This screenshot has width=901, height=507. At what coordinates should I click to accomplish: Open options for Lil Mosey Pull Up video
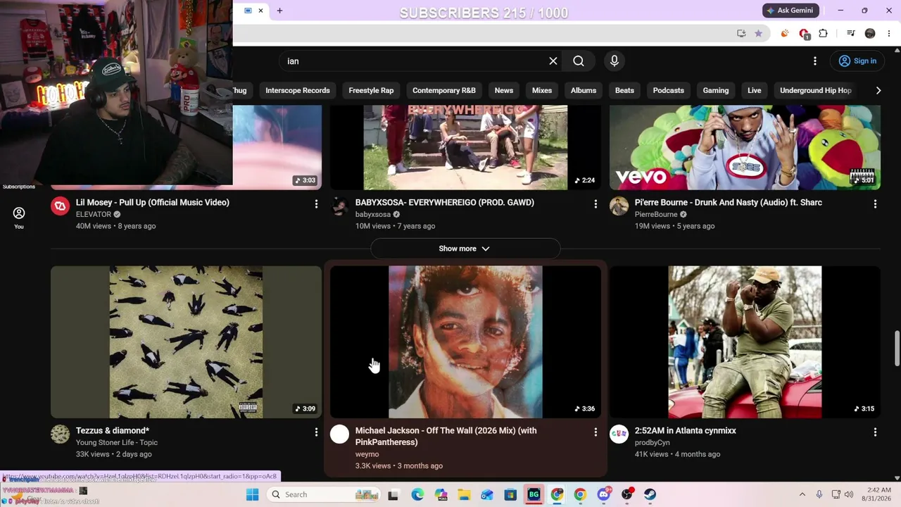tap(316, 204)
